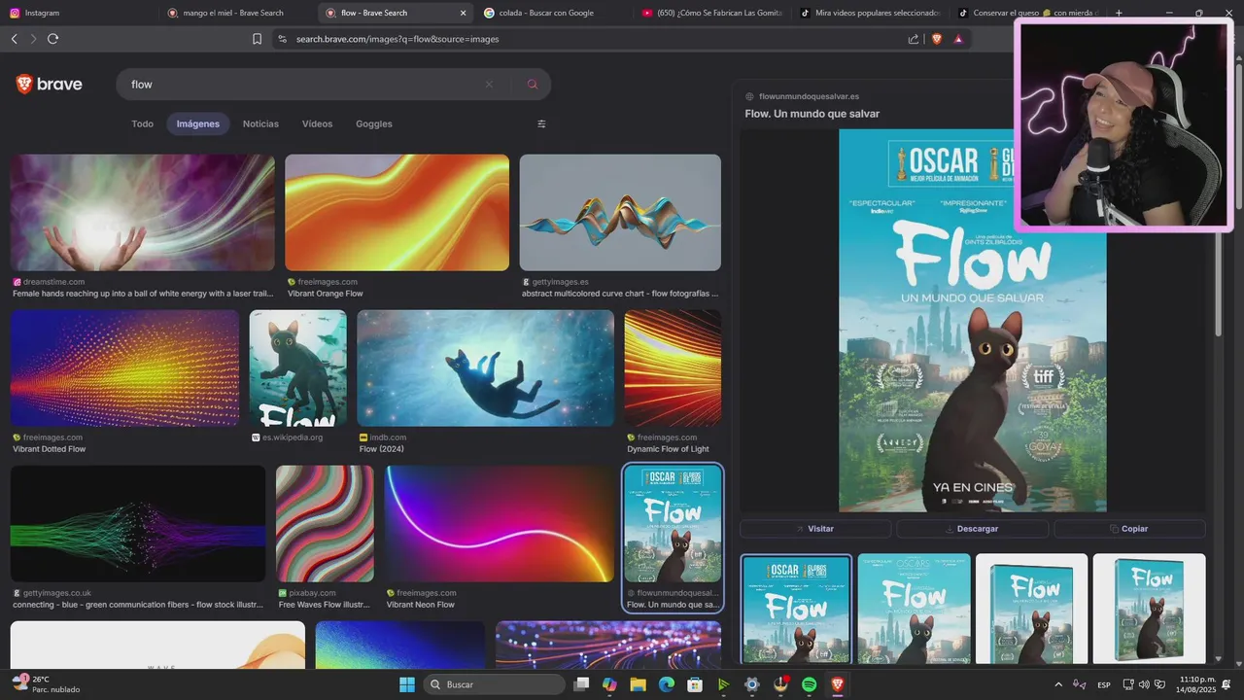Click the browser forward arrow
Viewport: 1244px width, 700px height.
pos(33,39)
